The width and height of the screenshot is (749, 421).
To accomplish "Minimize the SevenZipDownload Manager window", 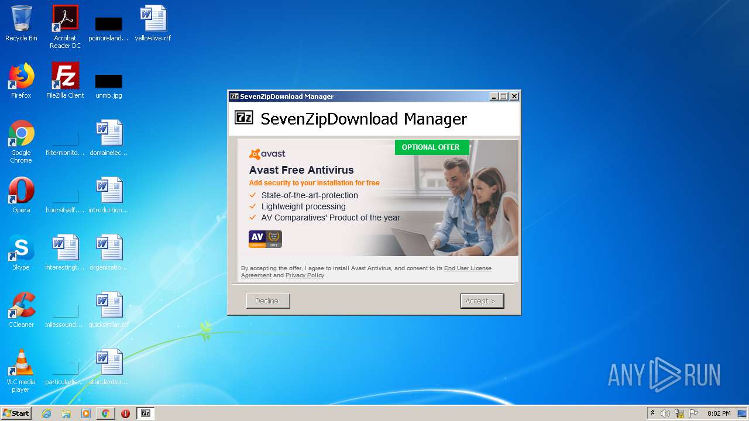I will coord(494,96).
